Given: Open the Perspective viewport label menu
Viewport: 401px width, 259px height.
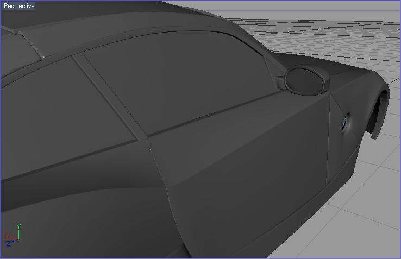Looking at the screenshot, I should tap(19, 5).
